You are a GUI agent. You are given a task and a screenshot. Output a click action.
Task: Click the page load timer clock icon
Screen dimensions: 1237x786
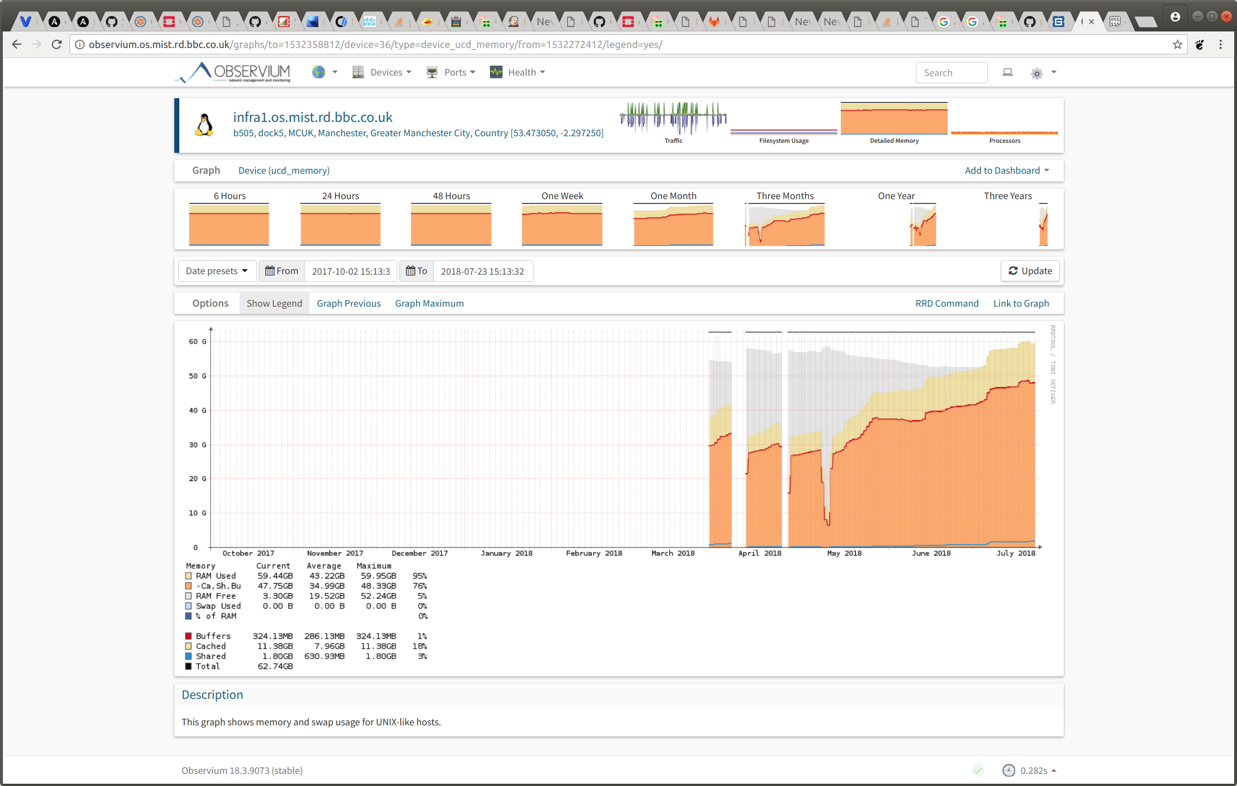point(1009,771)
